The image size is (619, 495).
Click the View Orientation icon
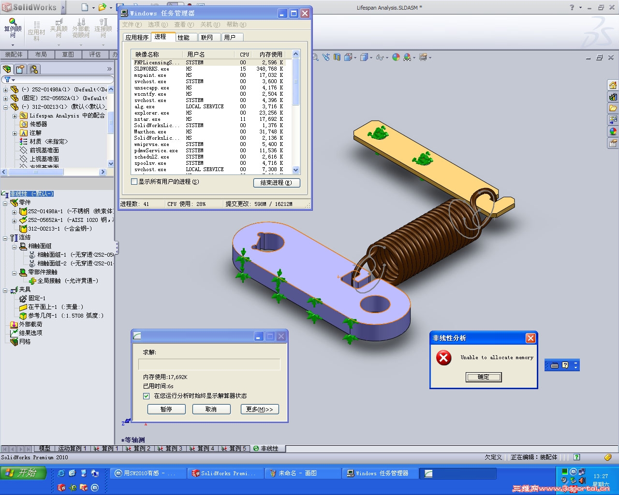[348, 57]
